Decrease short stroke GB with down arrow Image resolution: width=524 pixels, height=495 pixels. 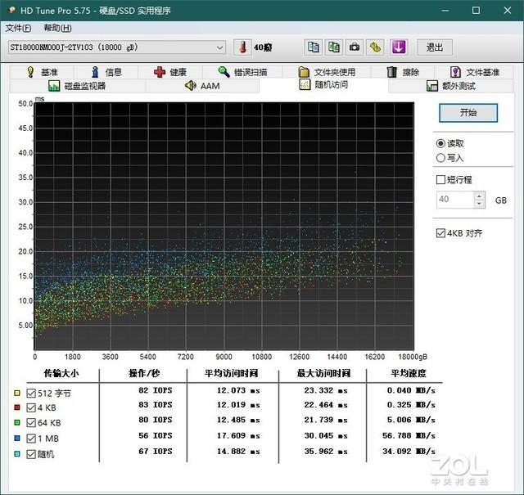pos(479,204)
